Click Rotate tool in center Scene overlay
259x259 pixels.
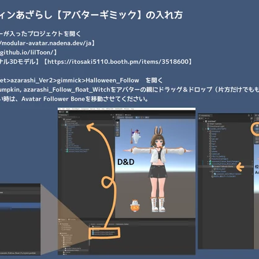[x=118, y=128]
